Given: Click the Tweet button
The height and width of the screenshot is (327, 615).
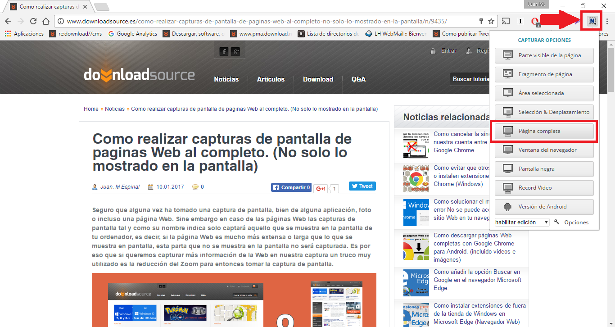Looking at the screenshot, I should pyautogui.click(x=362, y=186).
